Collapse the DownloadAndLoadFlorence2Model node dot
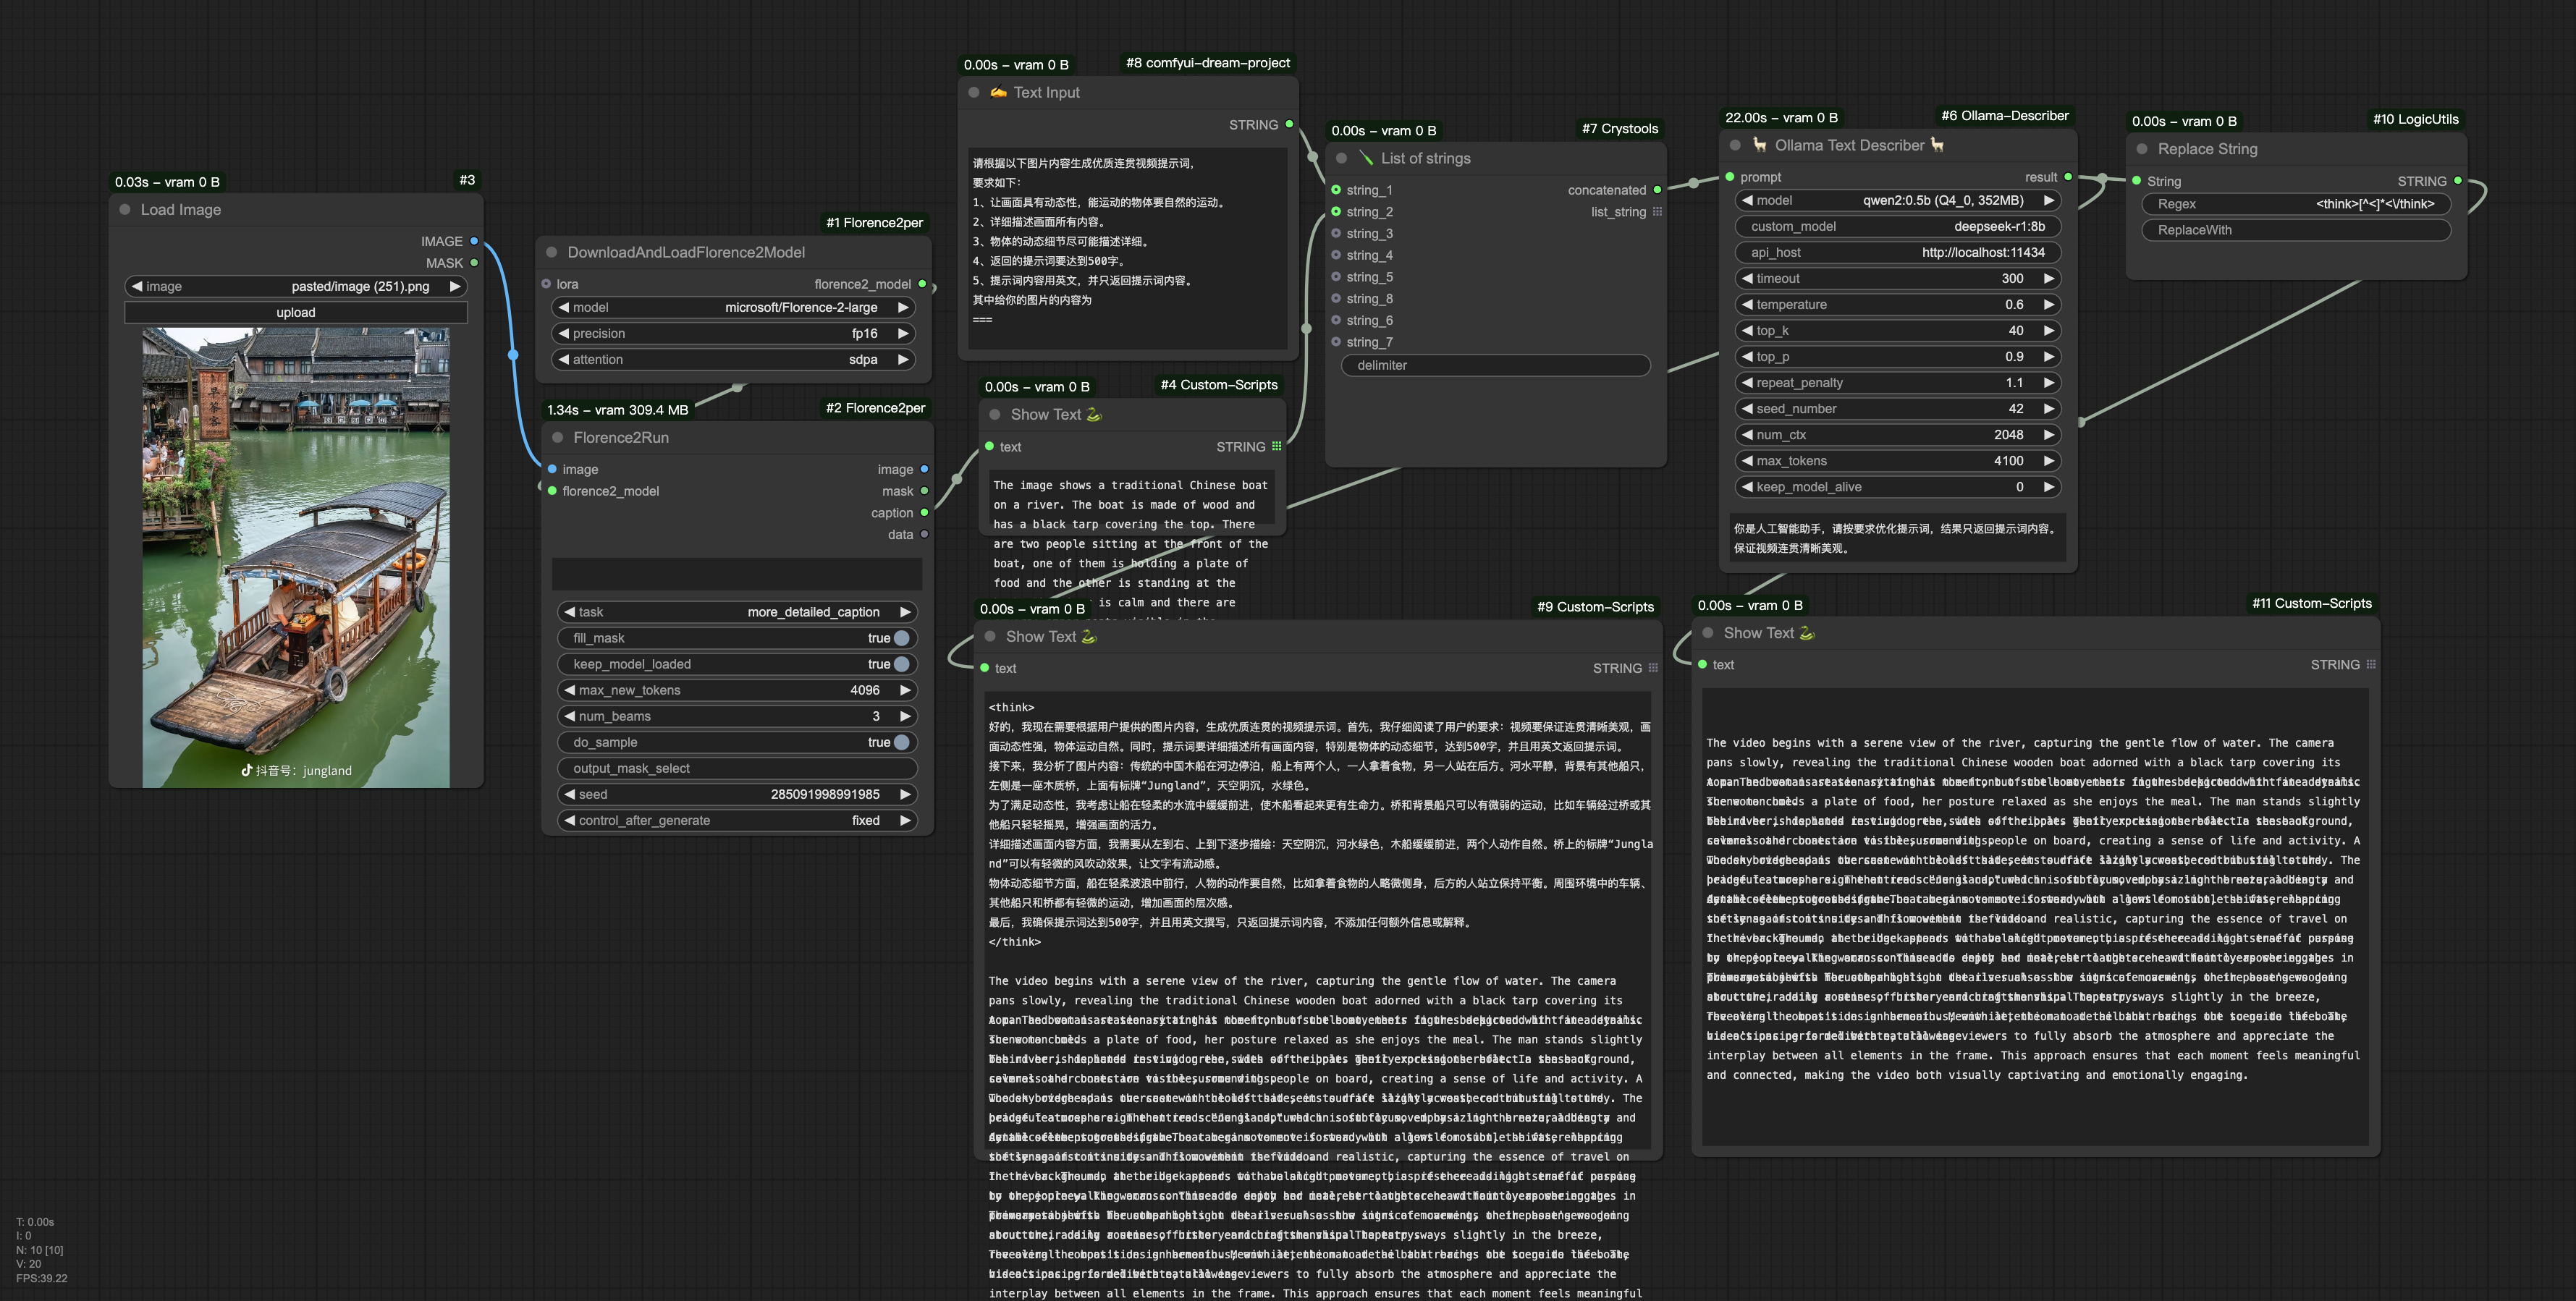The height and width of the screenshot is (1301, 2576). click(x=551, y=253)
